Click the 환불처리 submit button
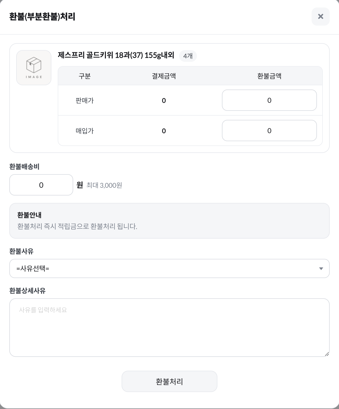This screenshot has width=339, height=409. click(169, 381)
